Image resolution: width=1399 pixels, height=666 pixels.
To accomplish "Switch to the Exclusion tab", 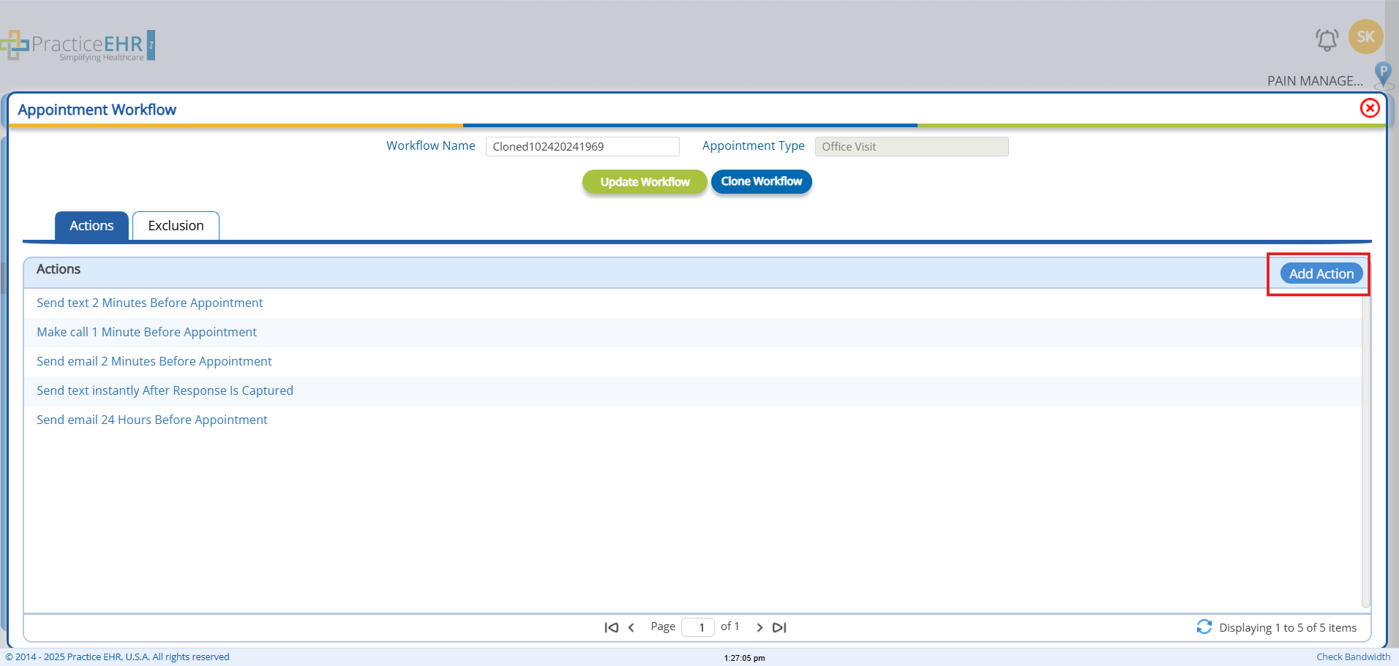I will click(x=176, y=226).
